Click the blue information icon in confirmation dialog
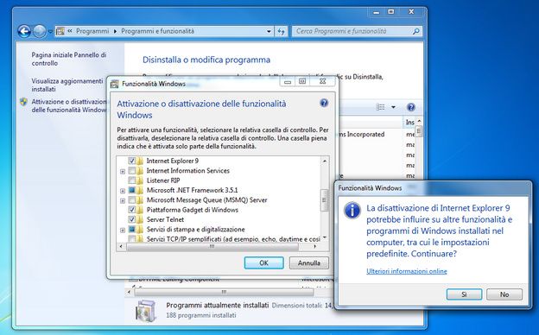This screenshot has height=335, width=539. coord(352,211)
